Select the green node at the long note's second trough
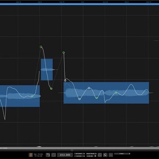The width and height of the screenshot is (159, 159). pos(97,98)
